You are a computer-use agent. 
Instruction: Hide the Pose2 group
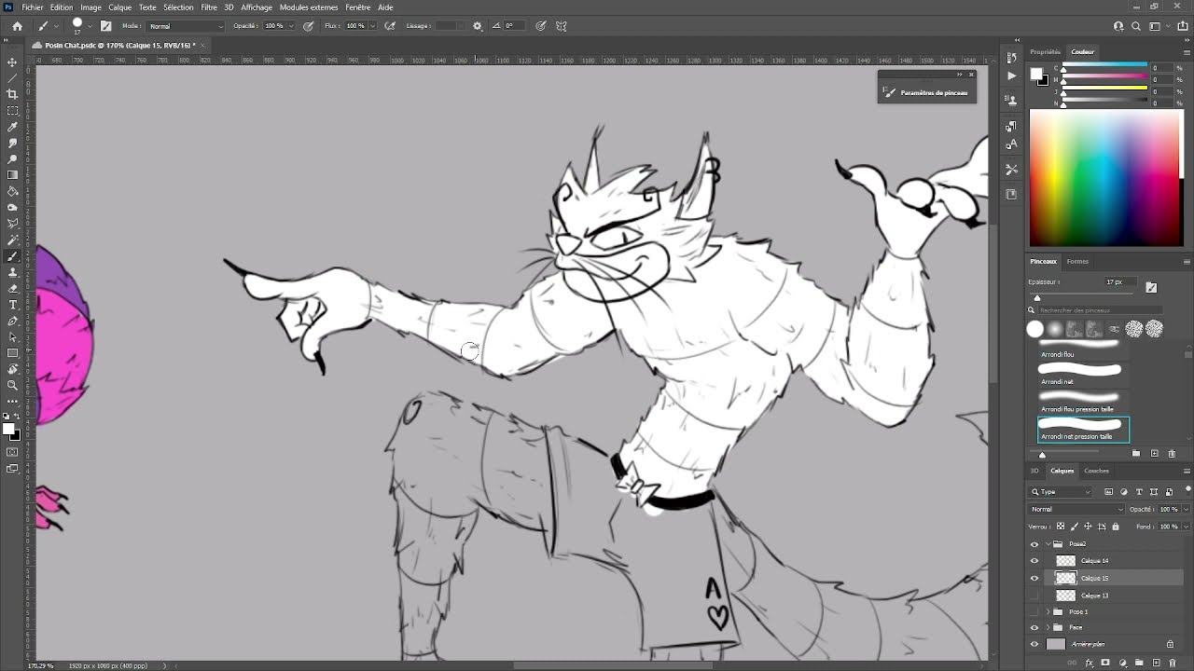[x=1034, y=544]
